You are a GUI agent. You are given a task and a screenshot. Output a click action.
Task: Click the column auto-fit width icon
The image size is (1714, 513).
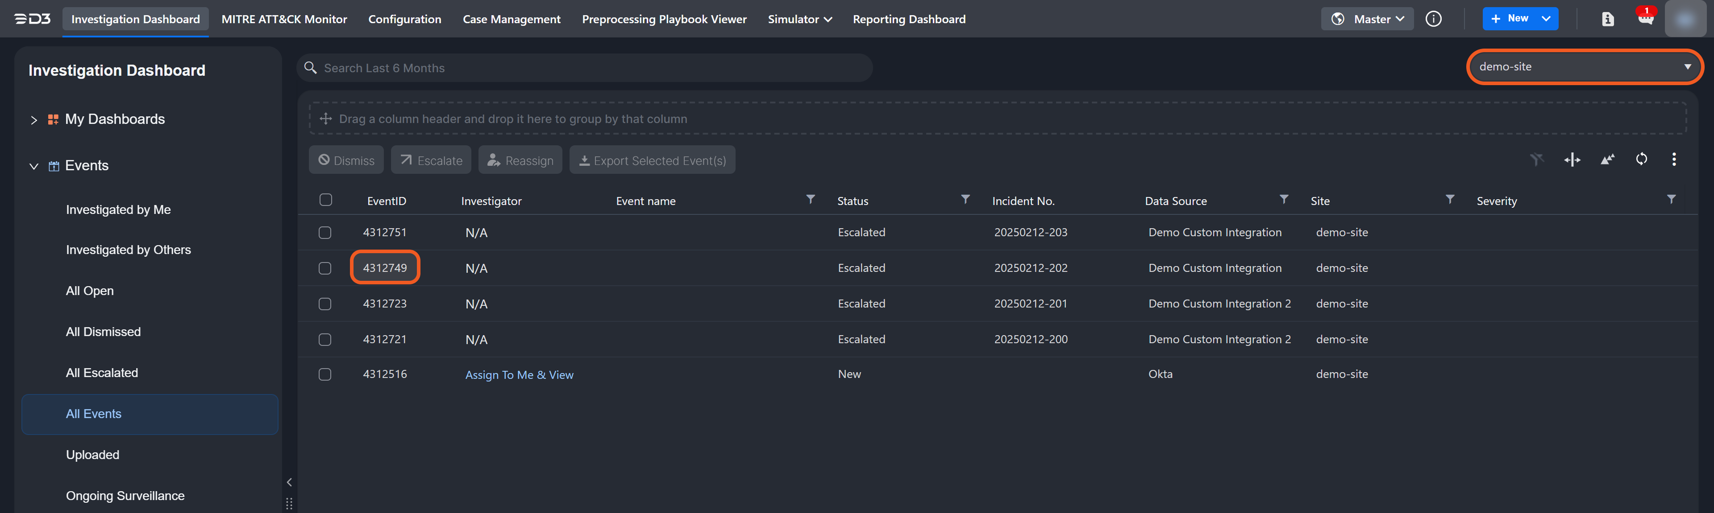click(x=1572, y=160)
